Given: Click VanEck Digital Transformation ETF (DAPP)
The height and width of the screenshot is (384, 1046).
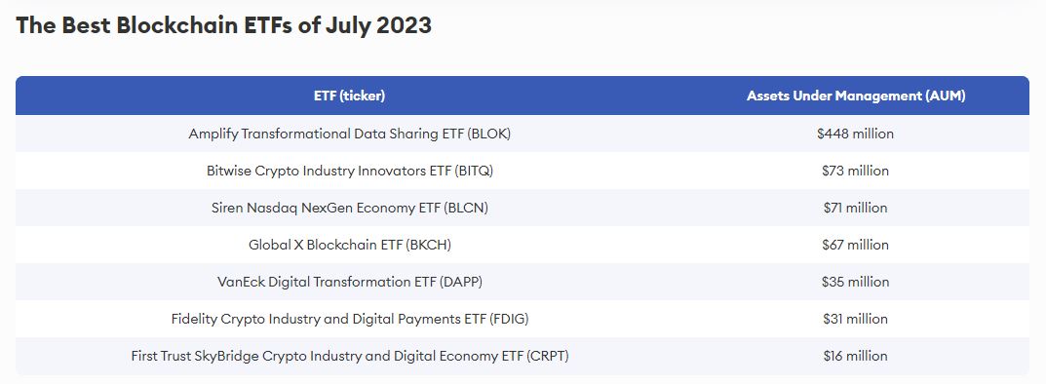Looking at the screenshot, I should 350,282.
